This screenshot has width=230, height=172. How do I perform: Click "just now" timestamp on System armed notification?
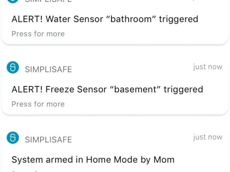(x=207, y=137)
